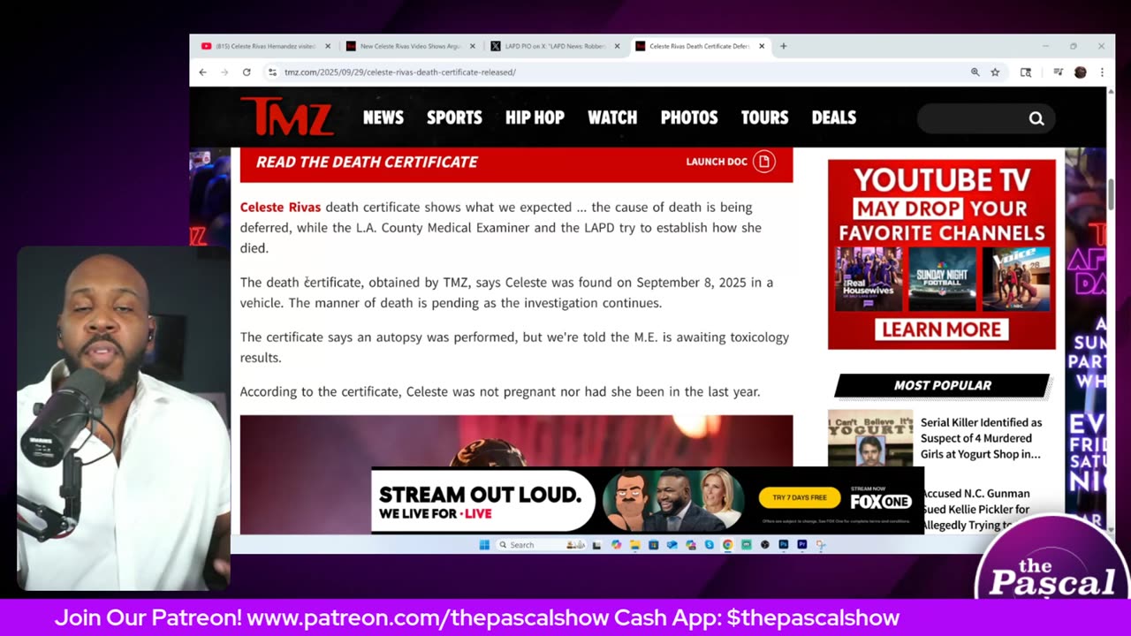Open Skype from the taskbar

(x=709, y=545)
